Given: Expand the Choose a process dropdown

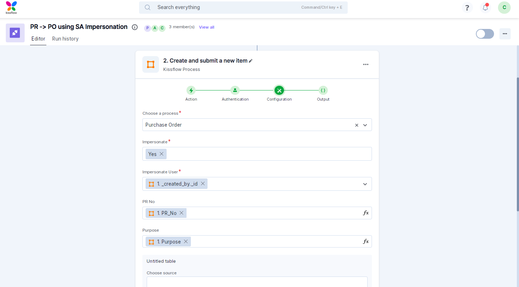Looking at the screenshot, I should [365, 125].
